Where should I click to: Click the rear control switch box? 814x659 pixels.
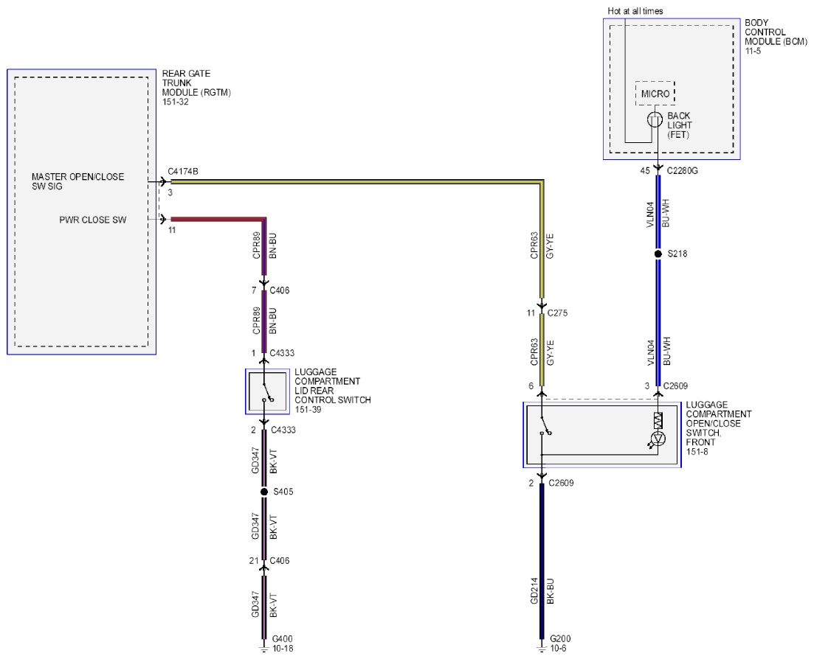[267, 392]
